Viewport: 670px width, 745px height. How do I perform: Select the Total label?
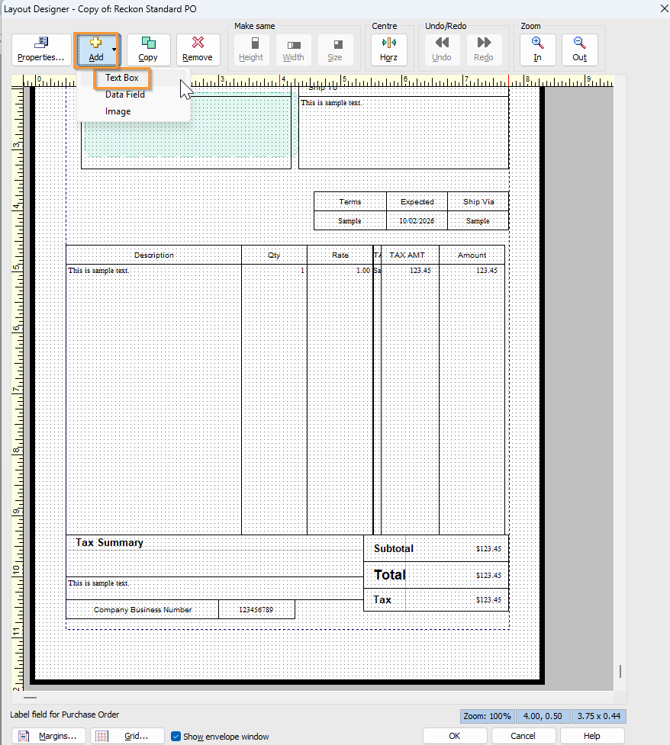click(x=390, y=575)
